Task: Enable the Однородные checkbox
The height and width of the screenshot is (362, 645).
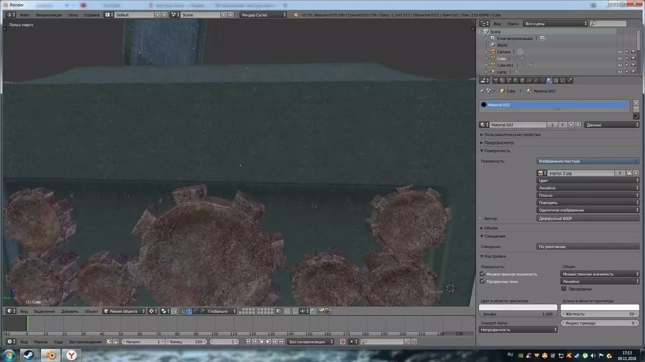Action: pos(564,289)
